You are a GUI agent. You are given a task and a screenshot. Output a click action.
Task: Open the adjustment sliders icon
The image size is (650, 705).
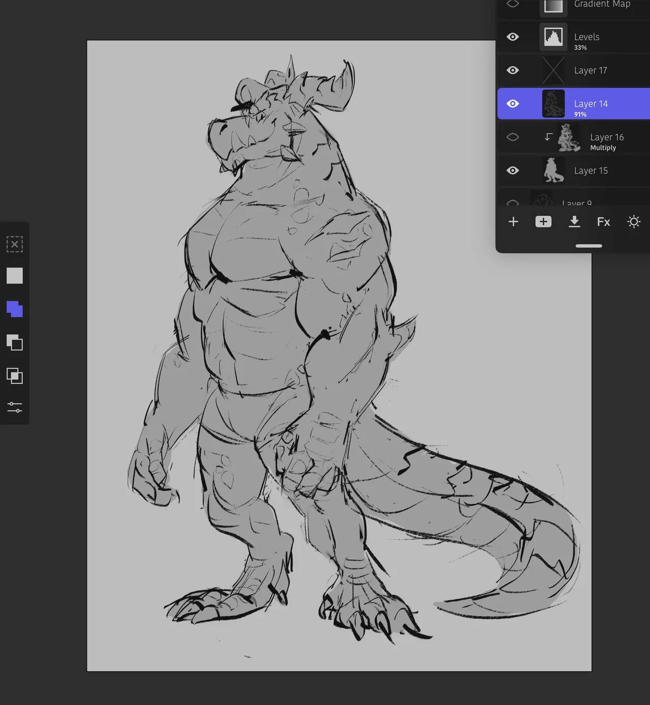click(x=15, y=407)
